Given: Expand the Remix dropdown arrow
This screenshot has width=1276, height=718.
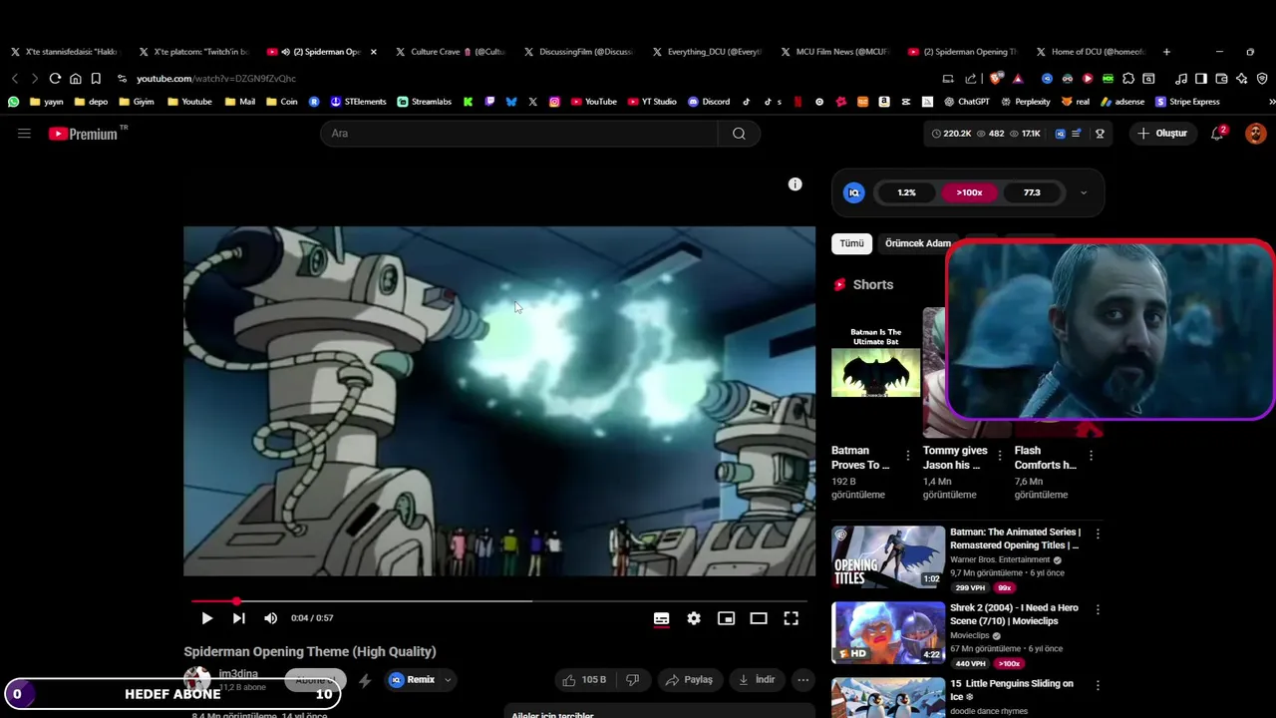Looking at the screenshot, I should [x=448, y=680].
